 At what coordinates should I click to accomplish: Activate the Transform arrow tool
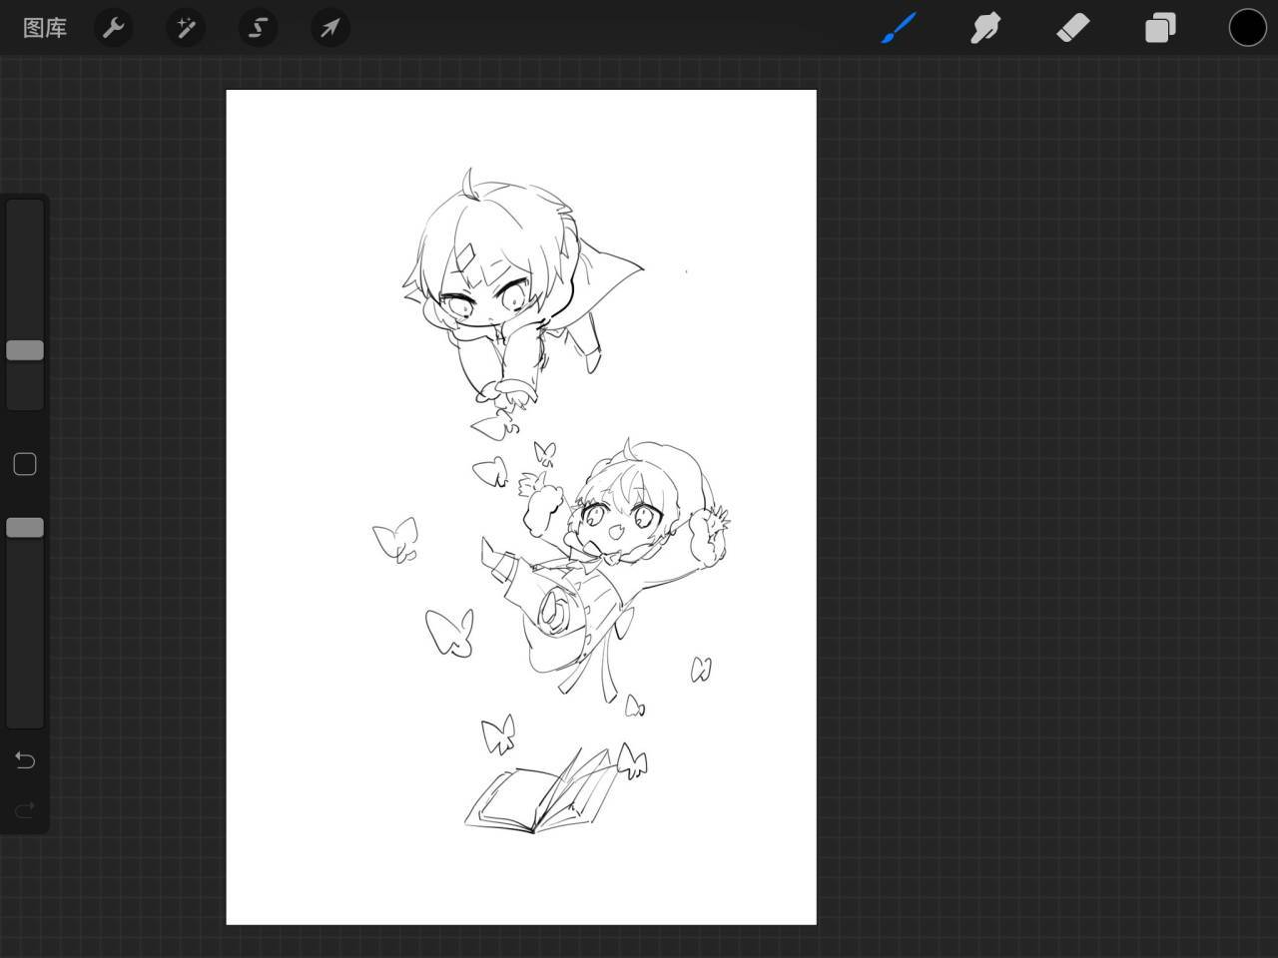329,28
